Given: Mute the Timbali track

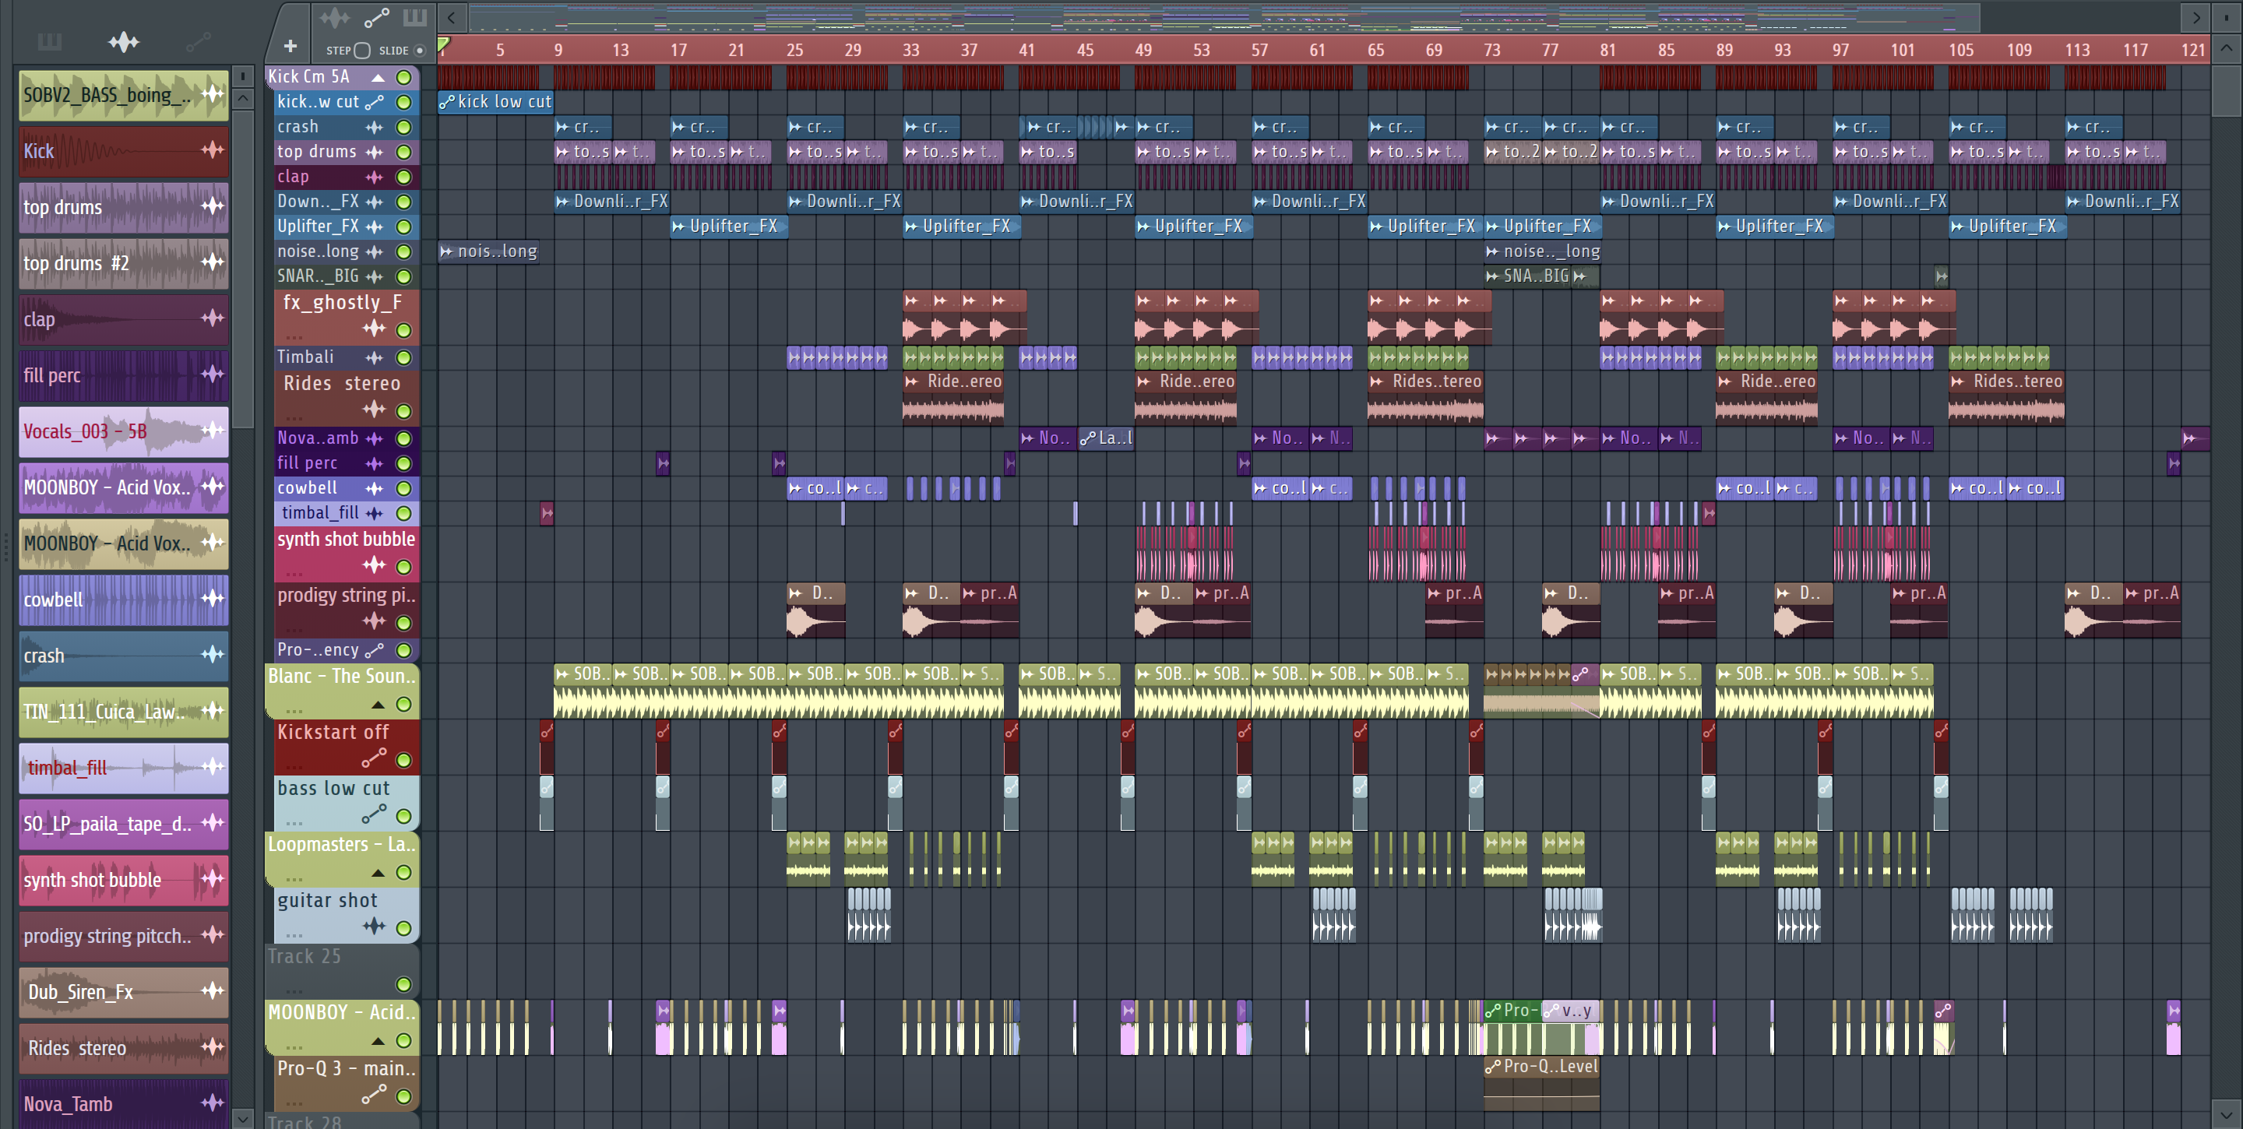Looking at the screenshot, I should [x=404, y=357].
